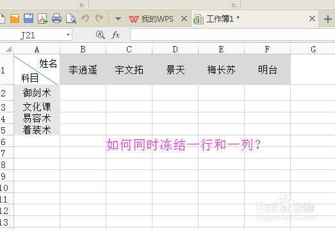
Task: Click the cell containing 着装术
Action: tap(37, 130)
